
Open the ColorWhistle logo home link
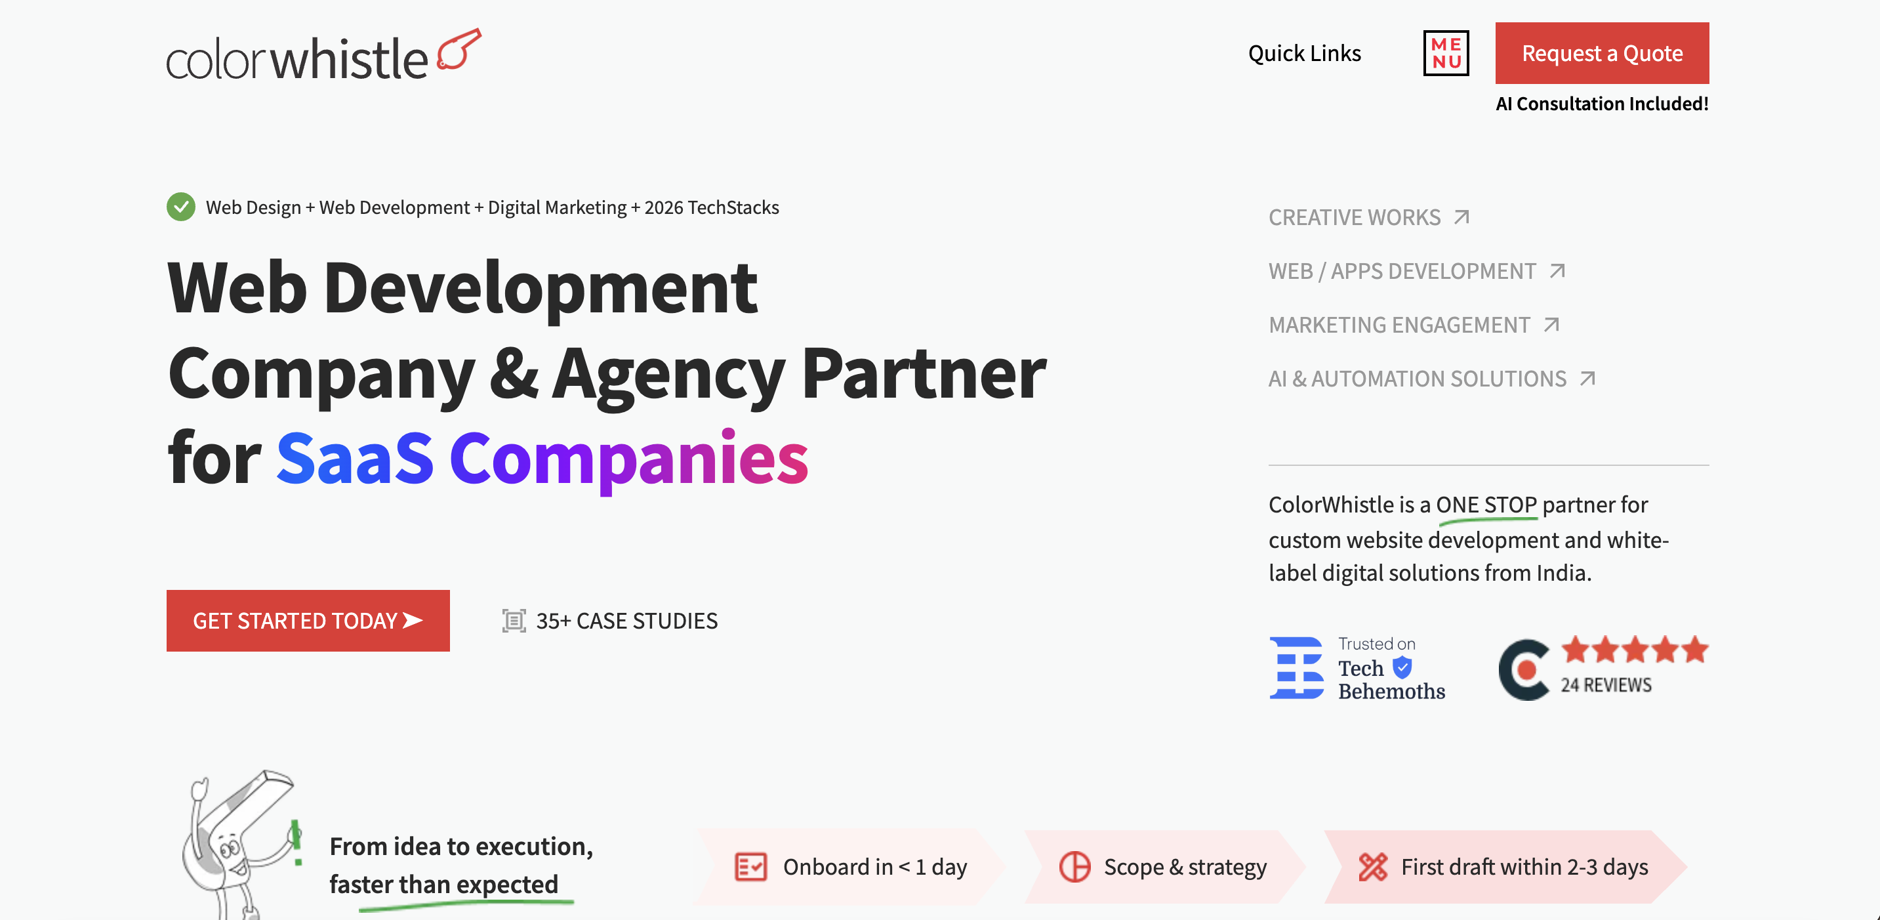pos(323,54)
